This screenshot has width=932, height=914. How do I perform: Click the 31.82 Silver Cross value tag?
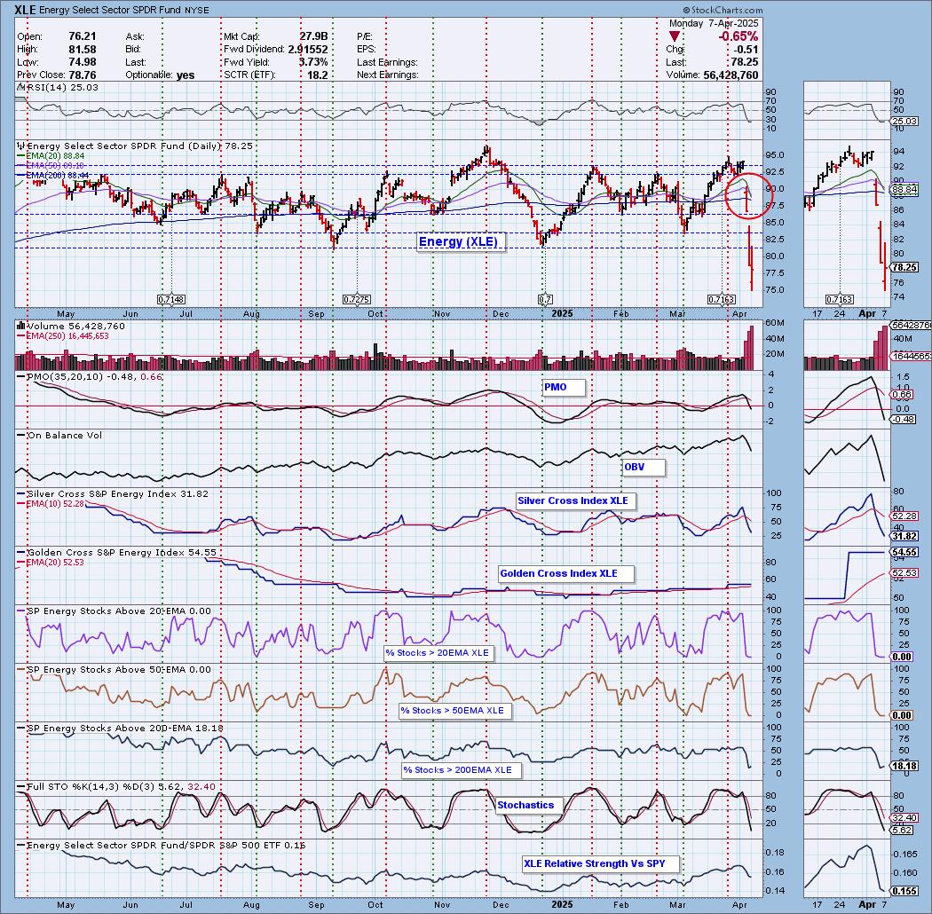click(904, 537)
